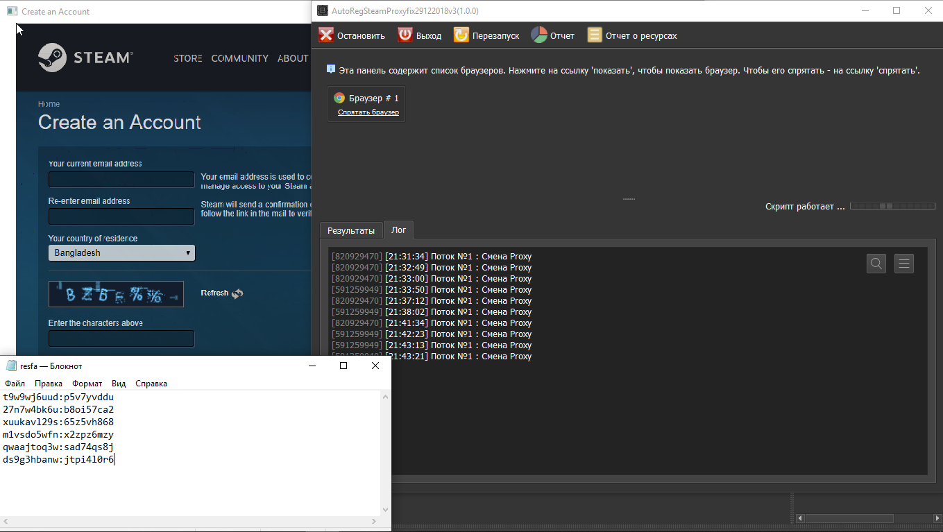Click the line qwaajtoq3w:sad74qs8j in Notepad
943x532 pixels.
pos(58,447)
